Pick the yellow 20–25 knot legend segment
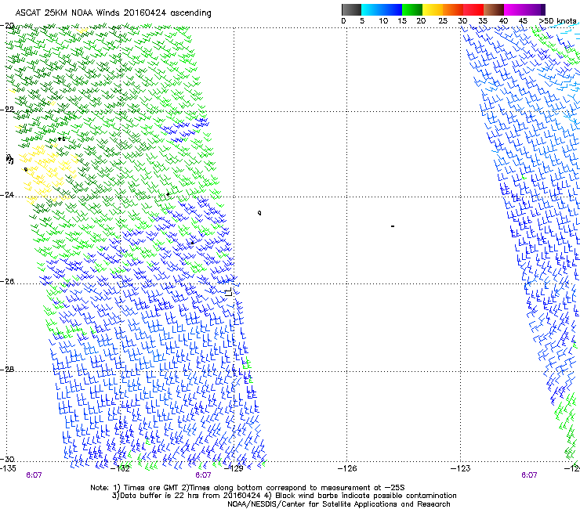The image size is (580, 509). coord(433,9)
